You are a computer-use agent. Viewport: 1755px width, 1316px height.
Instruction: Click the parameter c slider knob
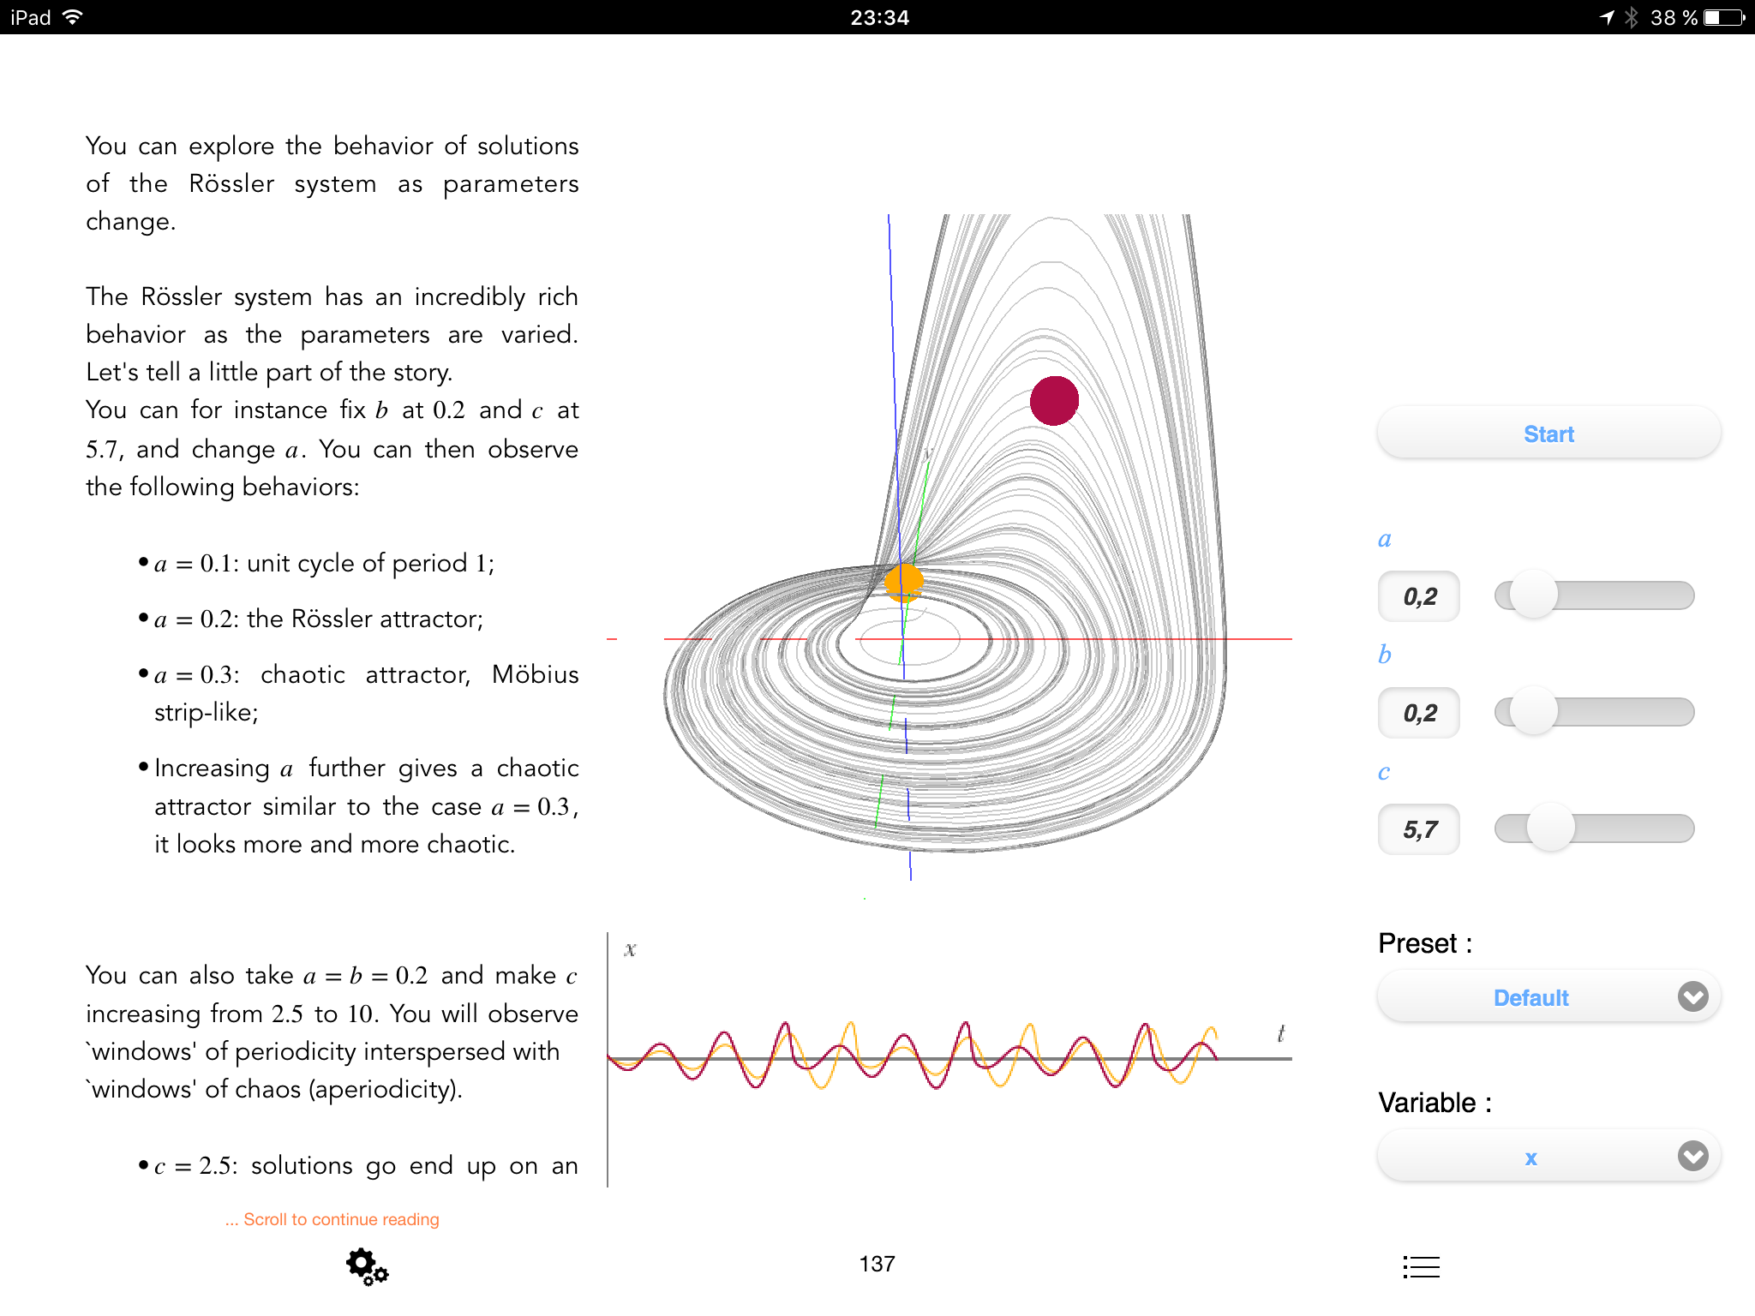pyautogui.click(x=1550, y=828)
